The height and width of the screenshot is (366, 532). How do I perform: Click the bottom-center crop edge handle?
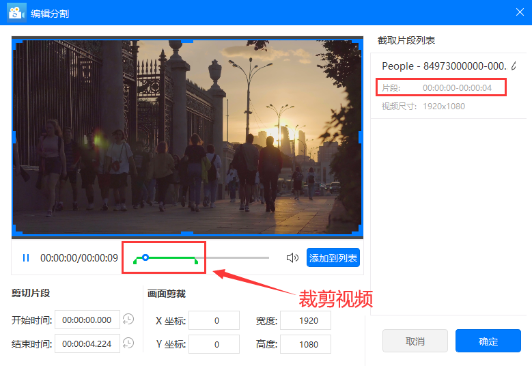pos(187,233)
